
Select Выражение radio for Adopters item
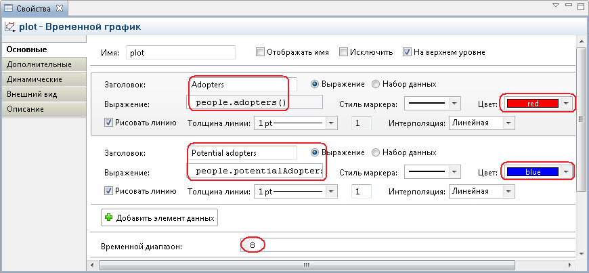coord(315,84)
